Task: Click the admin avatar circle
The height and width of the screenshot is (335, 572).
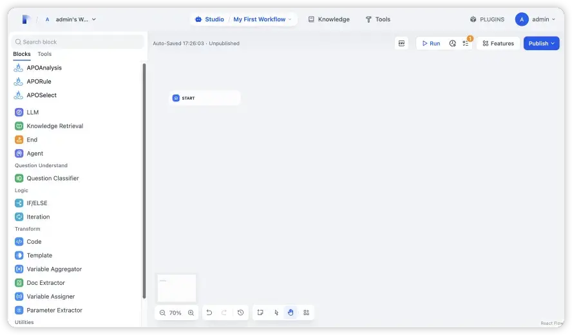Action: [522, 19]
